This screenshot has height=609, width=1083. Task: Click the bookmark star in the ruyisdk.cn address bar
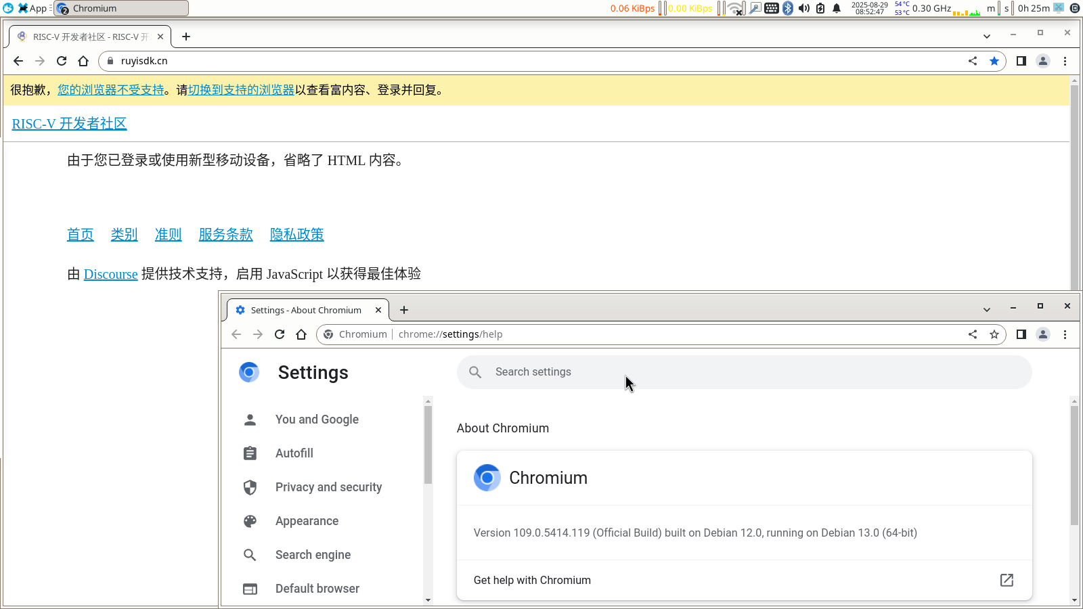point(994,61)
